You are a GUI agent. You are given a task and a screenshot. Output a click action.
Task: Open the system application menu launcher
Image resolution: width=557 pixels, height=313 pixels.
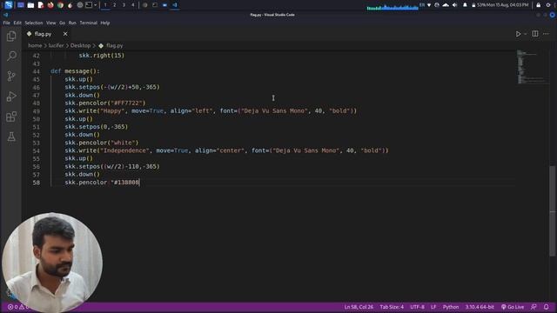[9, 5]
